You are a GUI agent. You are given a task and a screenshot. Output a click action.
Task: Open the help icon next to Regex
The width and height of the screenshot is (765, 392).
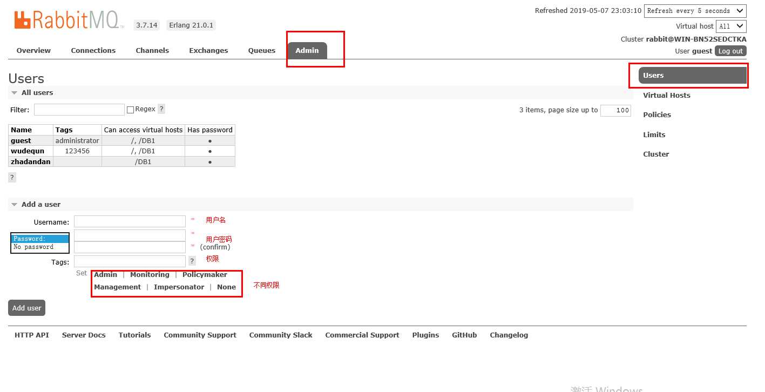tap(161, 109)
